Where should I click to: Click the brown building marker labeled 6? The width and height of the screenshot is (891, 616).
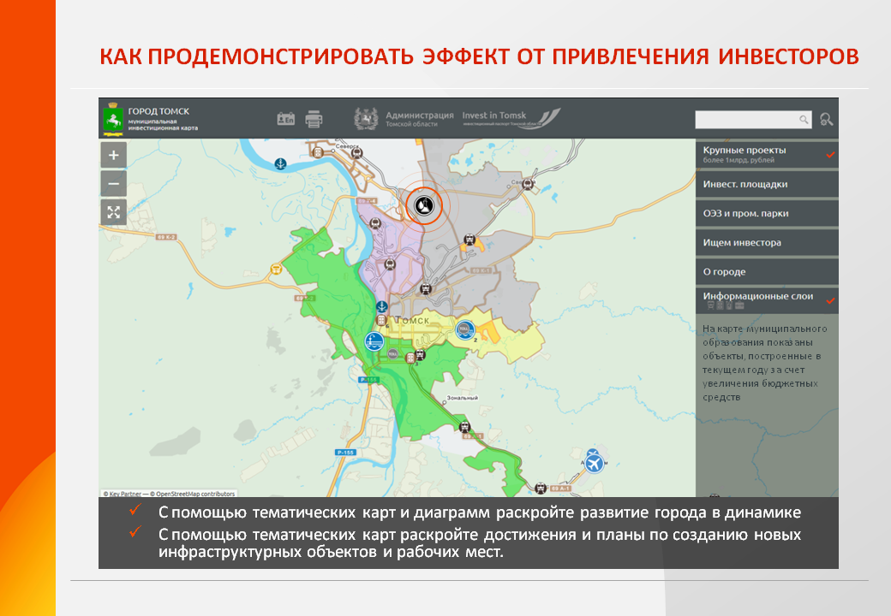coord(383,321)
